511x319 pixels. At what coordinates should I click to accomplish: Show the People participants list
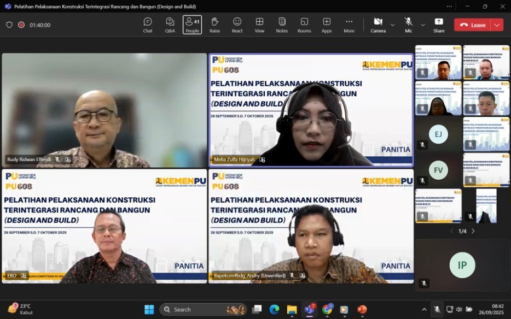pyautogui.click(x=192, y=24)
